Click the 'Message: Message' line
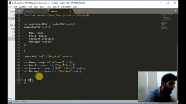The image size is (186, 104). click(40, 42)
